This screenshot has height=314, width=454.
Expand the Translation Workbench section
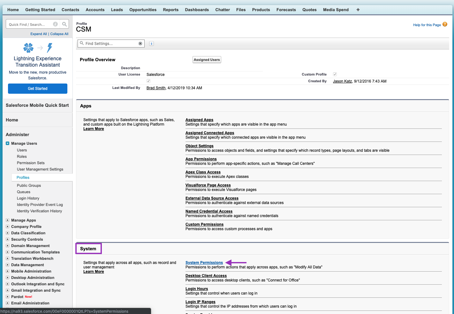tap(8, 259)
